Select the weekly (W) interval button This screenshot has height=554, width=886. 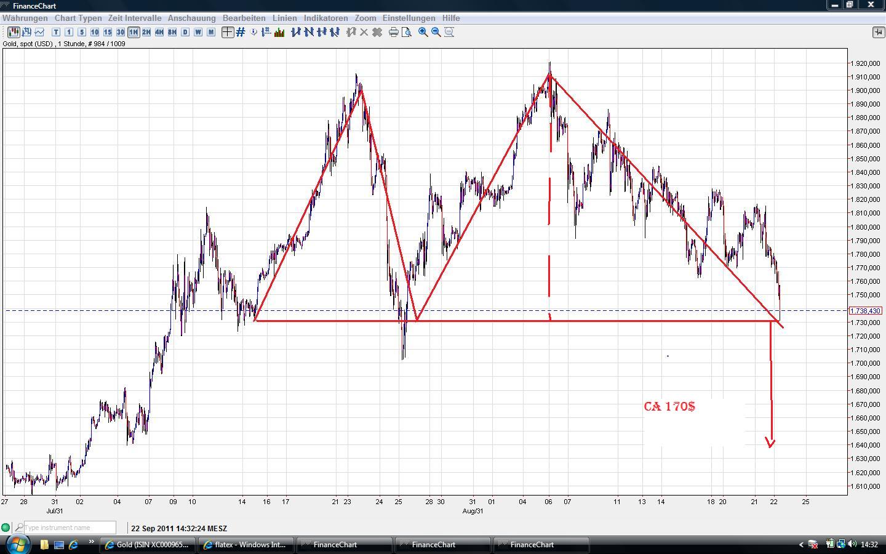198,32
